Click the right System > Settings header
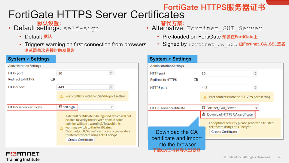 click(172, 59)
